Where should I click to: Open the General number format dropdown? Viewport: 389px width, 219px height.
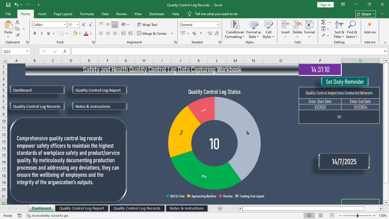click(218, 25)
